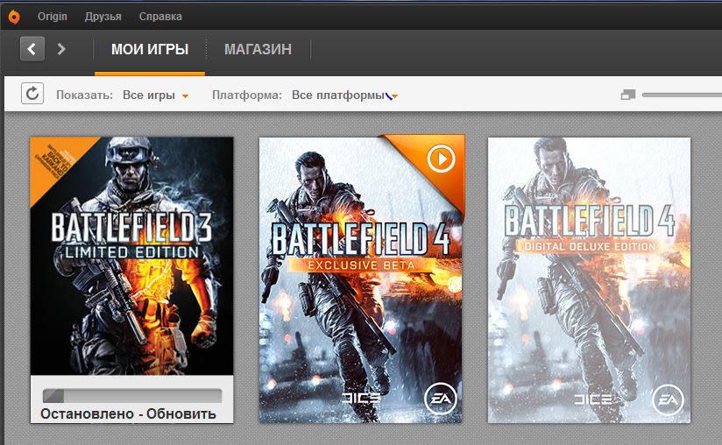Switch to the МАГАЗИН tab
Image resolution: width=722 pixels, height=445 pixels.
258,49
